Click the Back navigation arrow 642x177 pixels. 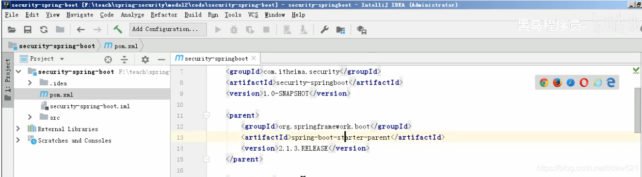(81, 30)
